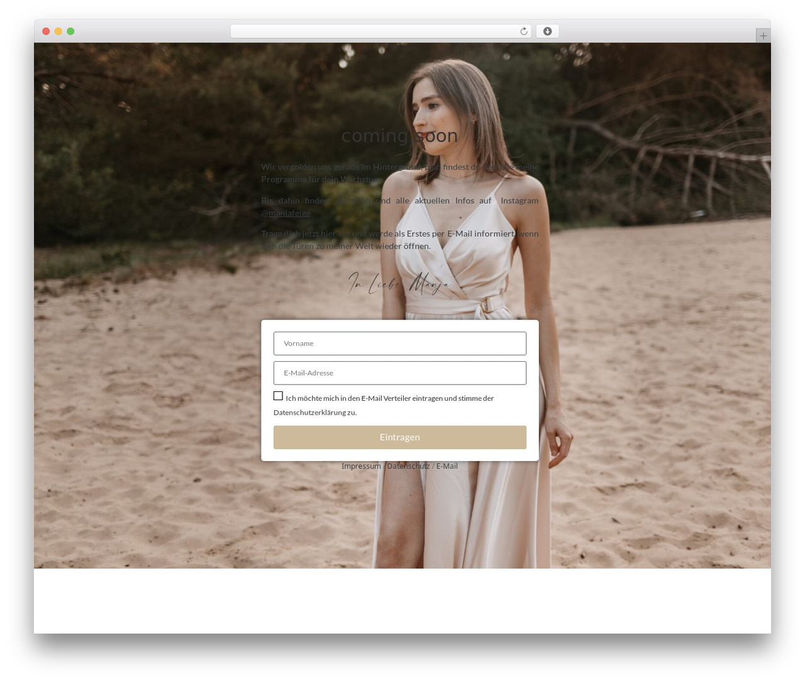805x682 pixels.
Task: Visit the @manjafeige Instagram link
Action: [286, 213]
